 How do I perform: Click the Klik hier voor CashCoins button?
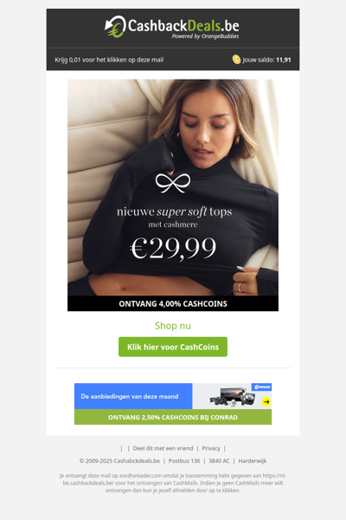(x=173, y=347)
